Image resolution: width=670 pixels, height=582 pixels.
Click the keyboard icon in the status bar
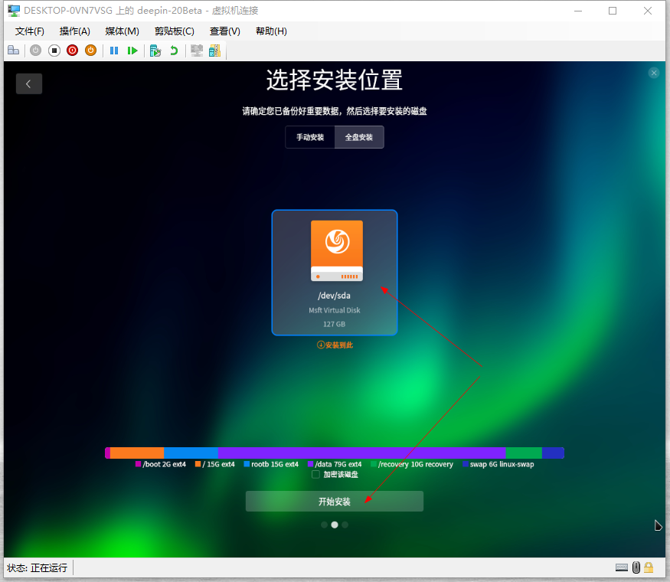[x=623, y=567]
